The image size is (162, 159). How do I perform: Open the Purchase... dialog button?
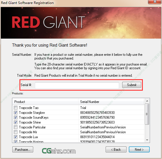point(23,149)
